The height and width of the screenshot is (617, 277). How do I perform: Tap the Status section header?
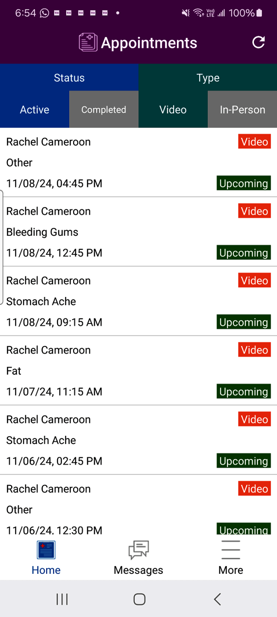tap(69, 78)
